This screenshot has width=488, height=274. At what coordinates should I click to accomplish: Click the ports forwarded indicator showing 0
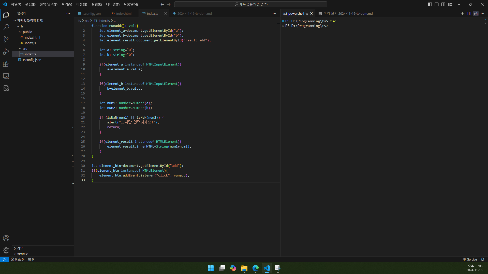coord(31,259)
